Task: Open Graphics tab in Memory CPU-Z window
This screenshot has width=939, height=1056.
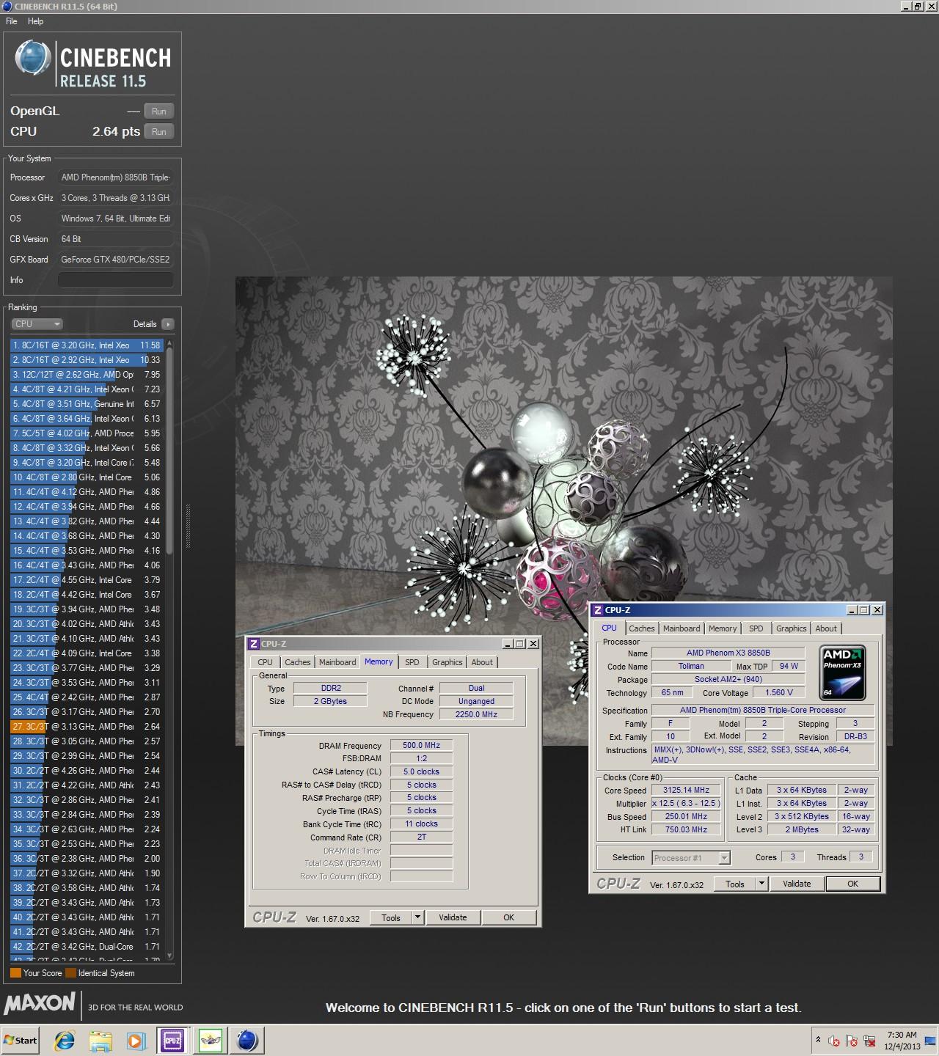Action: pyautogui.click(x=447, y=662)
